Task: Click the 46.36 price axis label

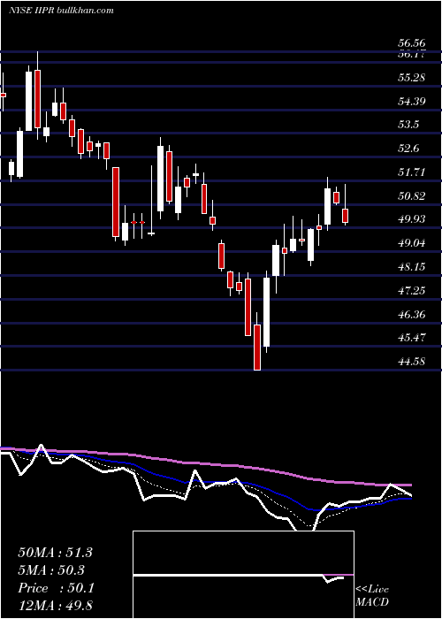Action: coord(412,315)
